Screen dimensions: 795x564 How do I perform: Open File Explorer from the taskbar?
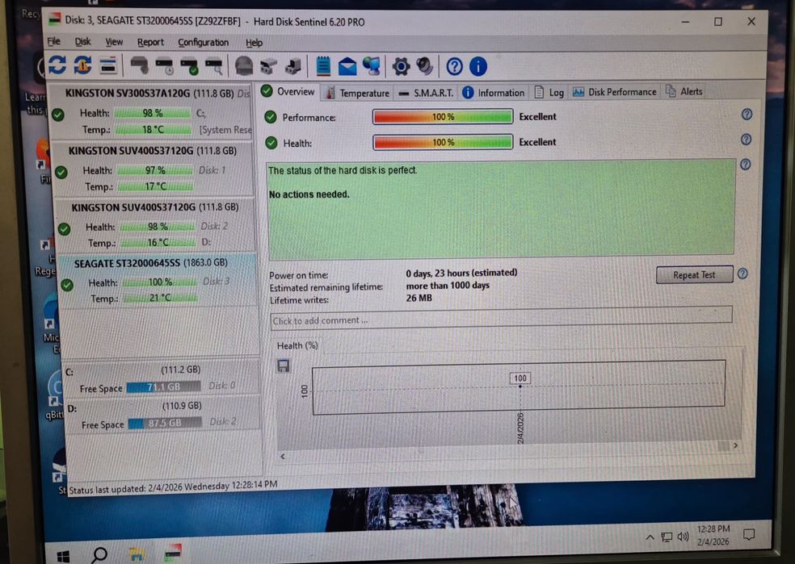click(x=136, y=555)
